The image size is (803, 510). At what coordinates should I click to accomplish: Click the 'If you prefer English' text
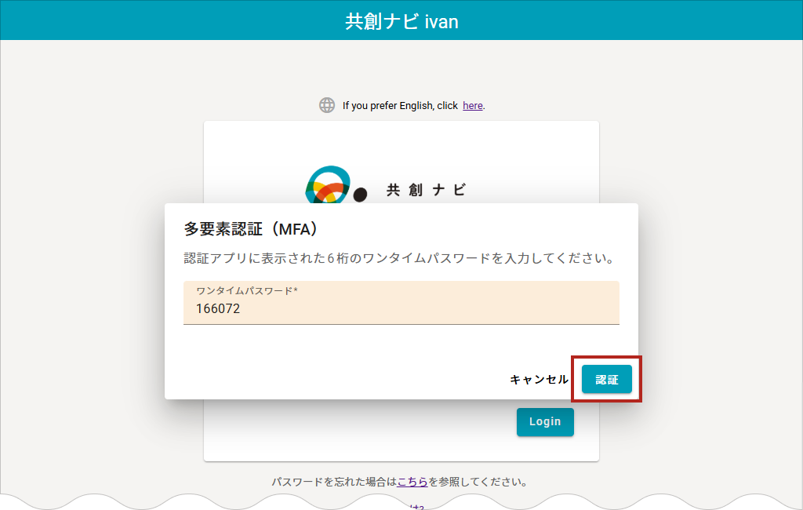(400, 105)
